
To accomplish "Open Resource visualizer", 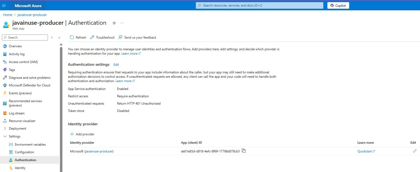I will [x=22, y=121].
